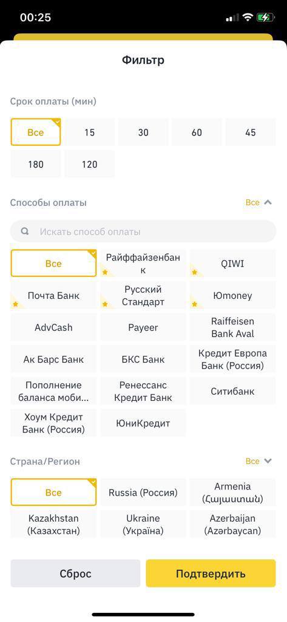The width and height of the screenshot is (287, 622).
Task: Select the starred Почта Банк option
Action: click(x=53, y=296)
